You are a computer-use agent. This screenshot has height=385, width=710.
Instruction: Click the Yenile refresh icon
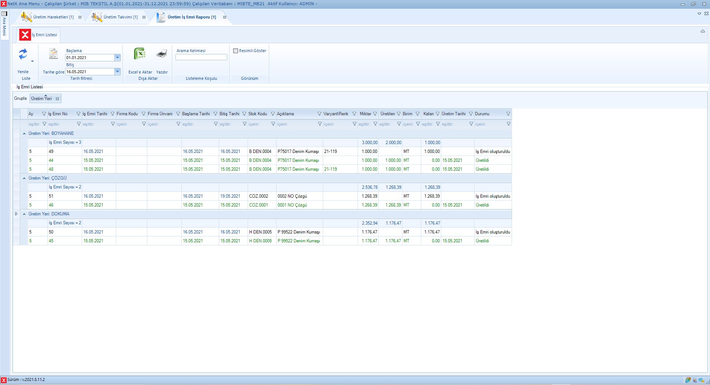tap(23, 54)
